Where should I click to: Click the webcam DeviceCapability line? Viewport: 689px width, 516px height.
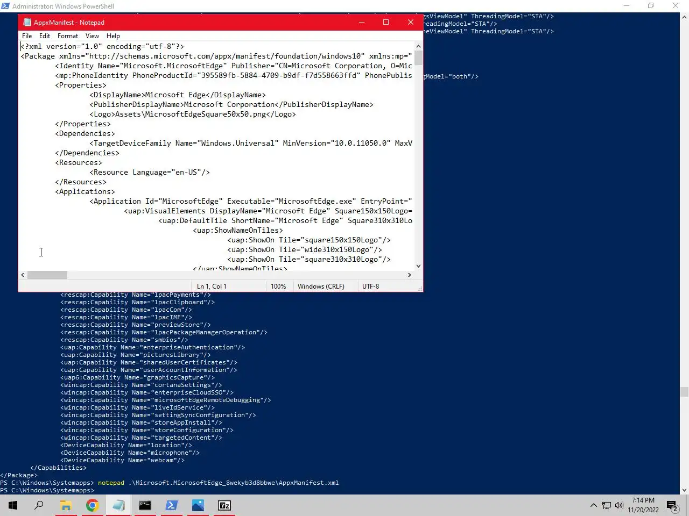coord(122,460)
